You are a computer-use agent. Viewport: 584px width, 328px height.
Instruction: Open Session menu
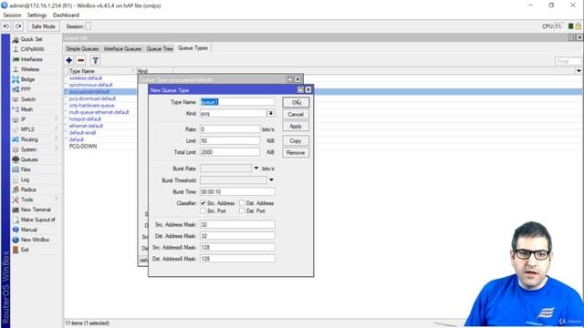coord(12,15)
